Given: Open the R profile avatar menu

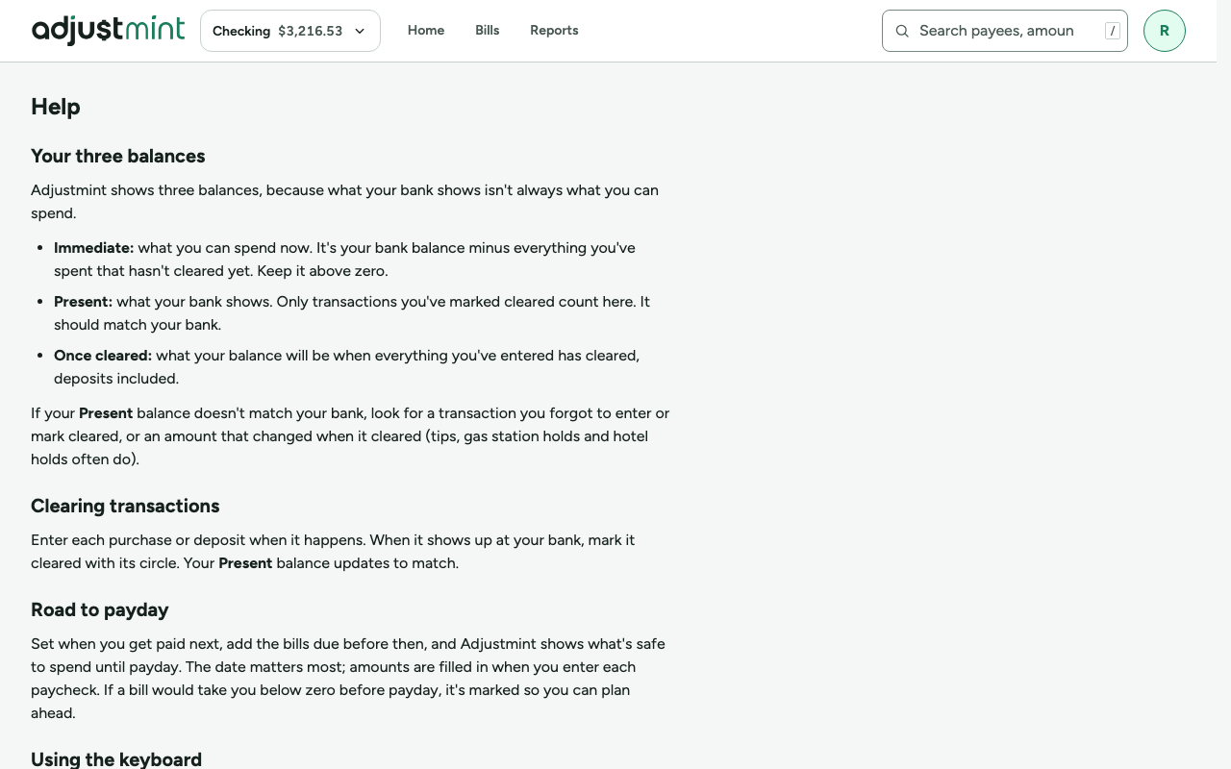Looking at the screenshot, I should point(1165,31).
